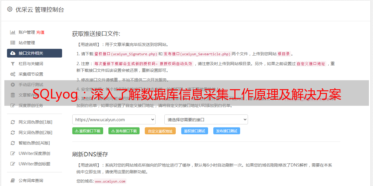The height and width of the screenshot is (186, 373).
Task: Click the book icon for 公有词库查询
Action: [x=13, y=180]
